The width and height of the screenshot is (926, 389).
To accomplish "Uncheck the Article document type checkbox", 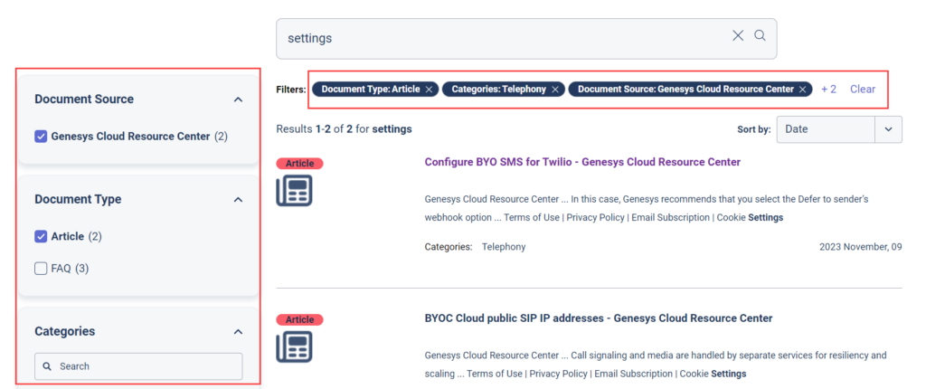I will pyautogui.click(x=41, y=236).
